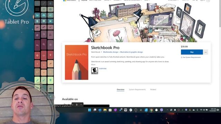Click the gear settings tile in Tablet Pro panel

click(x=50, y=9)
